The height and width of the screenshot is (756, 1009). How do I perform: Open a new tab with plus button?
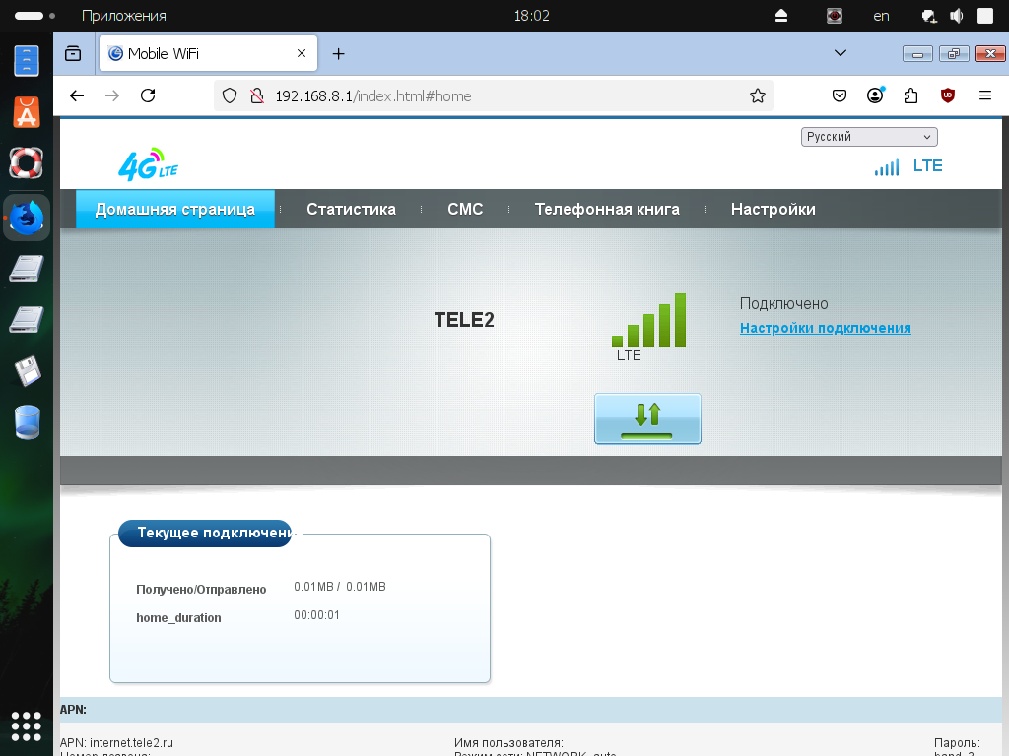click(339, 54)
